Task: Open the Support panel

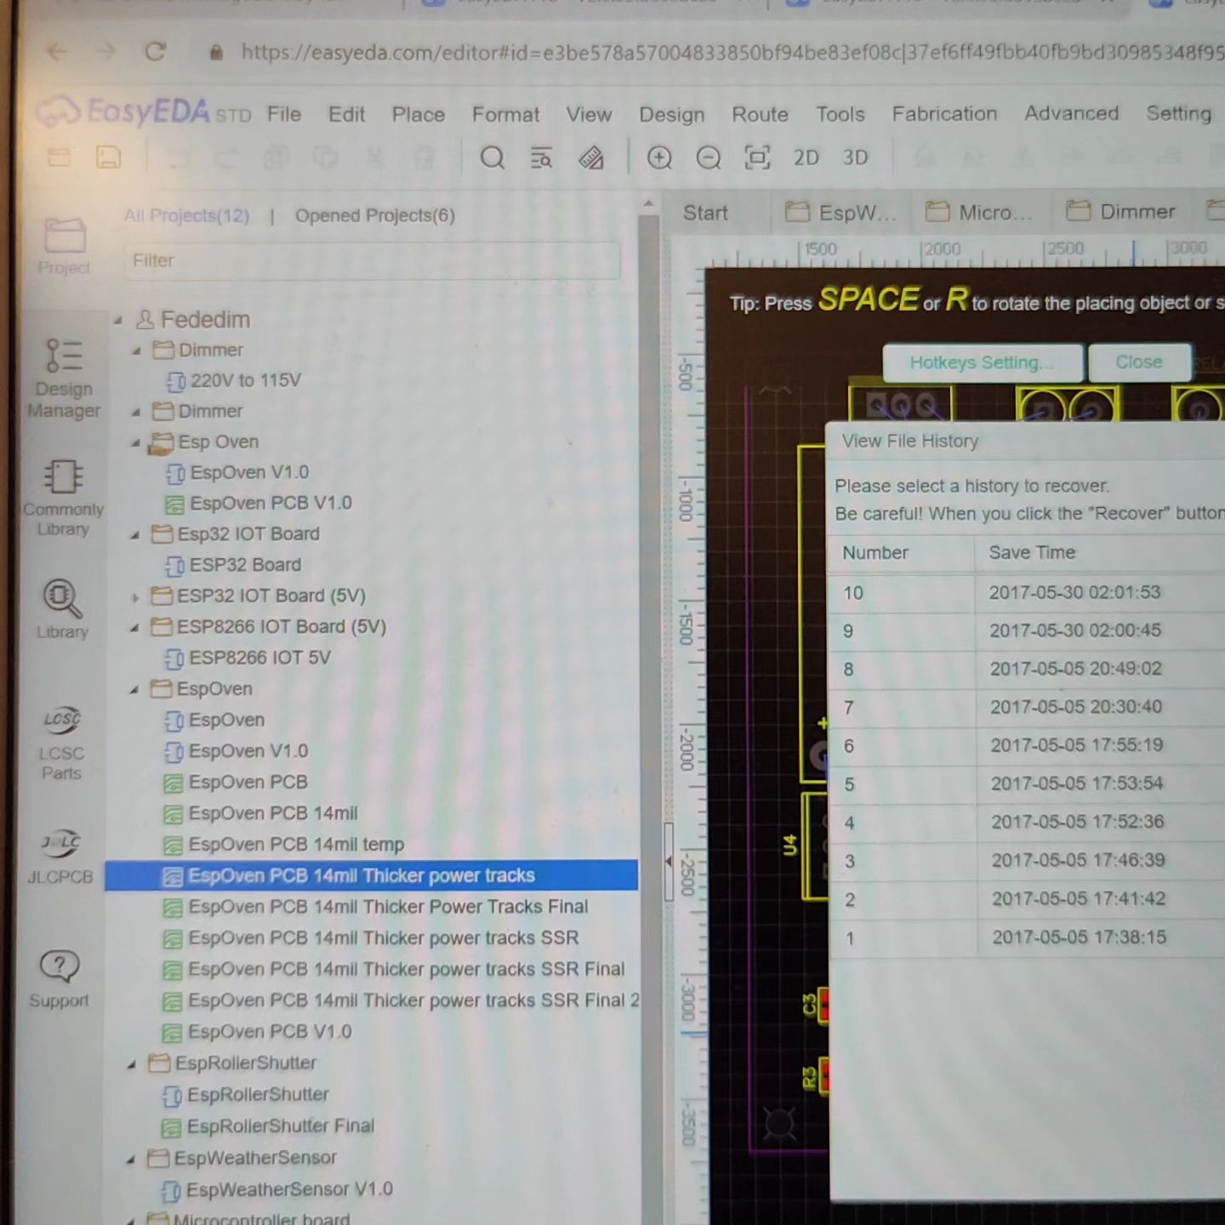Action: click(x=59, y=978)
